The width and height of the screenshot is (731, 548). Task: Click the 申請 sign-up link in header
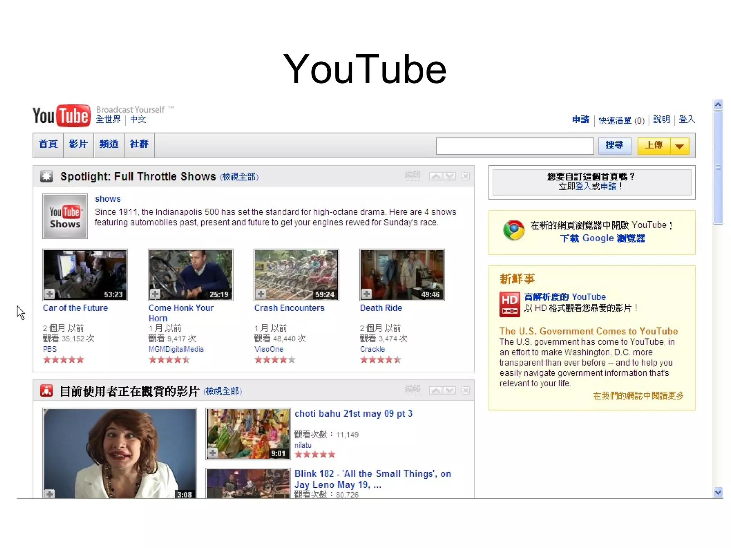pos(580,120)
